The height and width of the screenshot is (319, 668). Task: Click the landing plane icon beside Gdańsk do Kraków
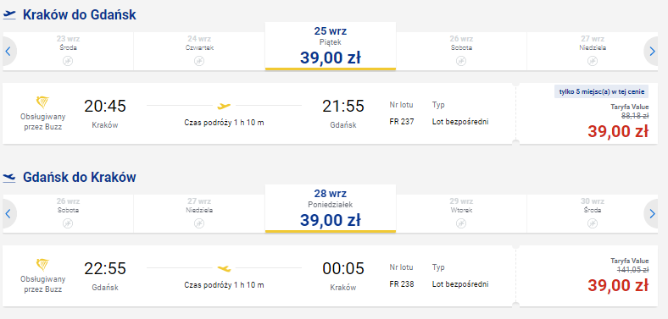pos(9,178)
